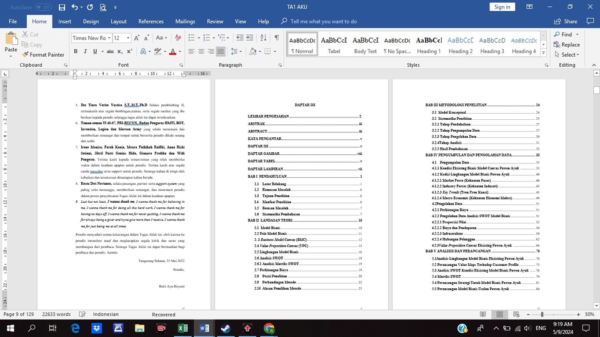600x337 pixels.
Task: Open the font size dropdown
Action: click(128, 38)
